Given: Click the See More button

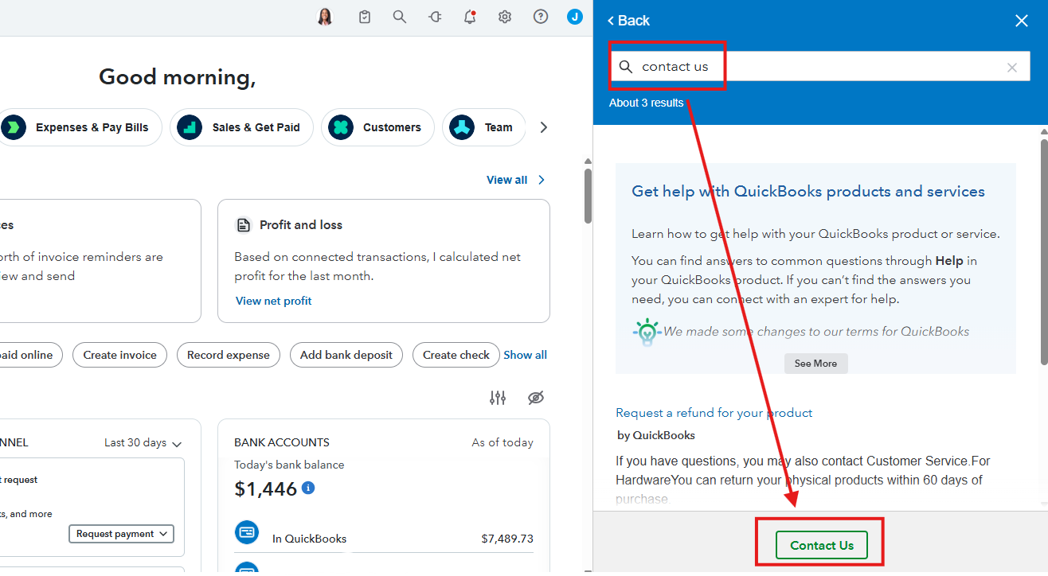Looking at the screenshot, I should pyautogui.click(x=815, y=364).
